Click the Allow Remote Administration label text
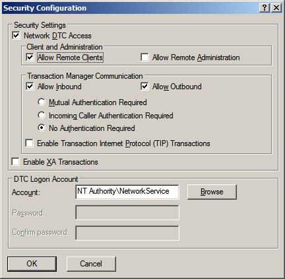 tap(196, 58)
